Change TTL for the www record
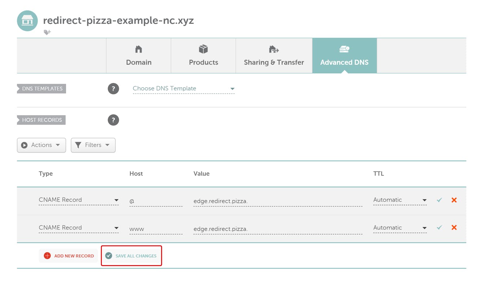Image resolution: width=485 pixels, height=289 pixels. tap(399, 228)
